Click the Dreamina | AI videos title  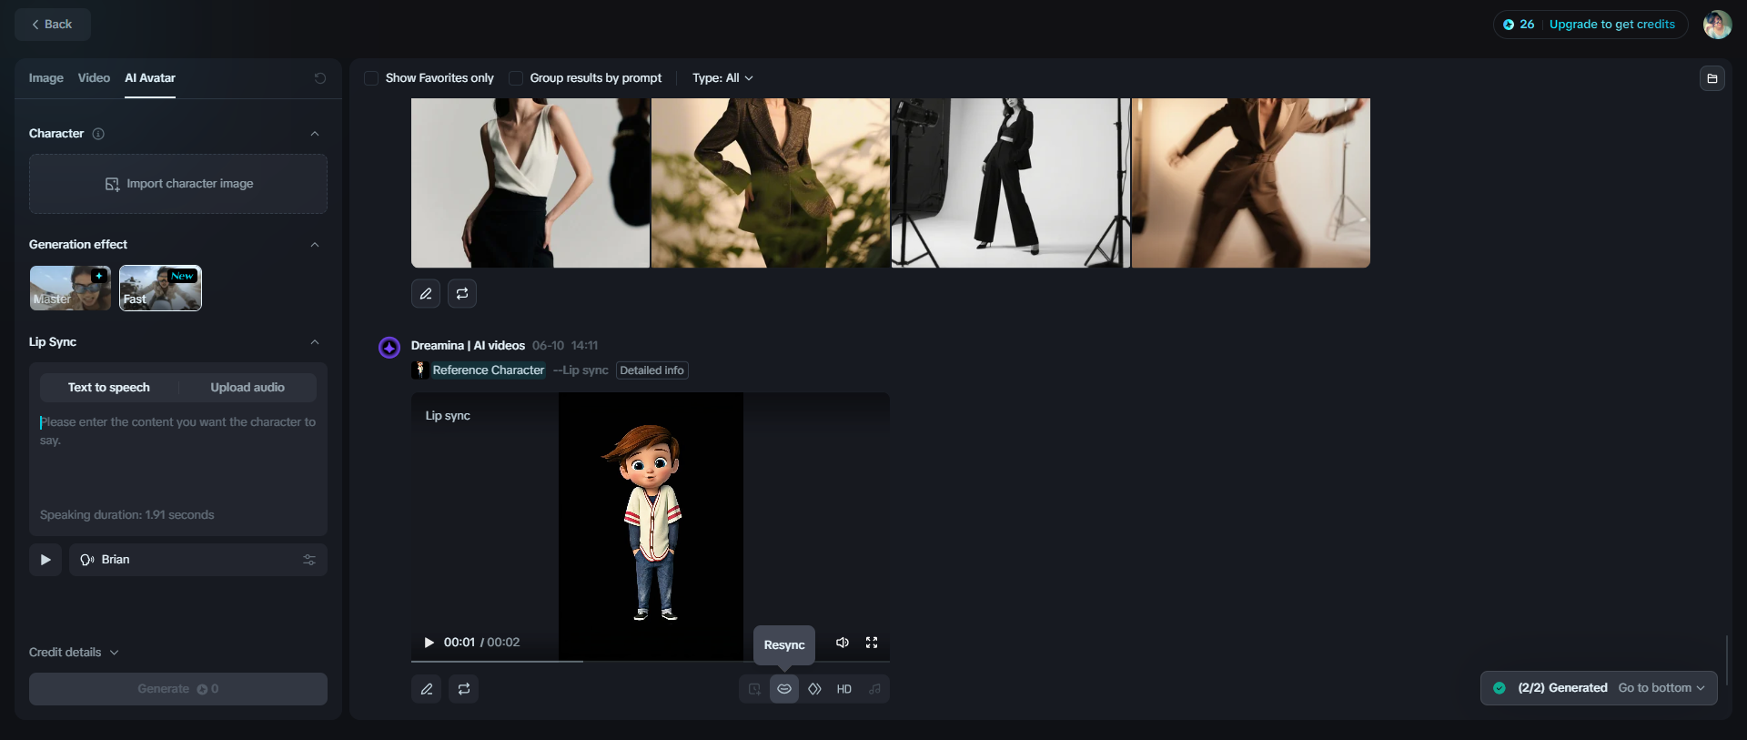[x=468, y=346]
